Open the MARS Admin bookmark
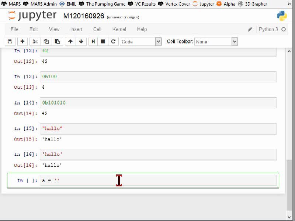This screenshot has width=295, height=221. pos(40,4)
